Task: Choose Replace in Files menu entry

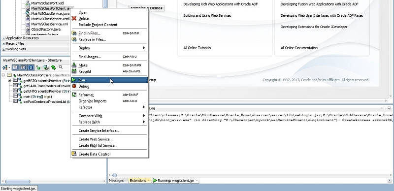Action: pos(109,39)
